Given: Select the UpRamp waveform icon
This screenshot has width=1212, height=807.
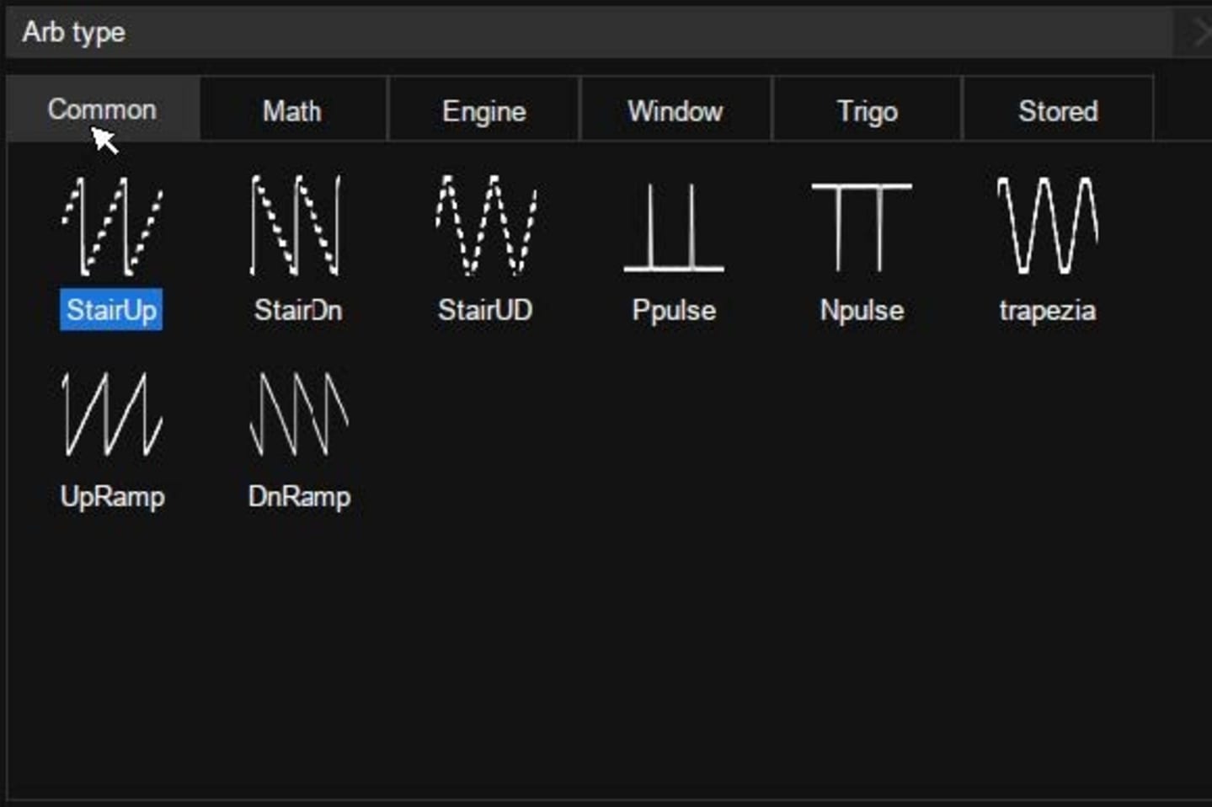Looking at the screenshot, I should point(112,414).
